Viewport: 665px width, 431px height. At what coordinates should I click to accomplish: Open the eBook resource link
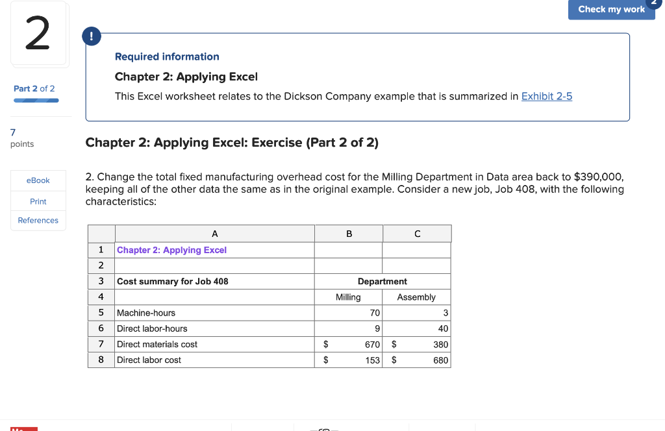coord(38,180)
